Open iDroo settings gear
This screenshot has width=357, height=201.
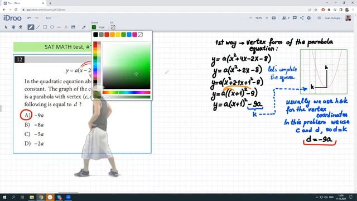coord(308,18)
